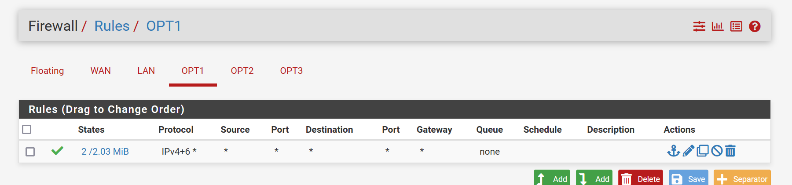The image size is (792, 185).
Task: Switch to the Floating tab
Action: pyautogui.click(x=48, y=71)
